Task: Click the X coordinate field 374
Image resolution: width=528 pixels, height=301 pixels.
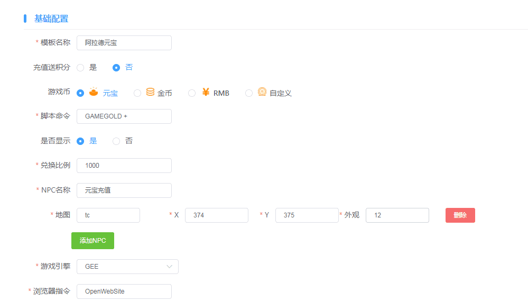Action: [x=216, y=215]
